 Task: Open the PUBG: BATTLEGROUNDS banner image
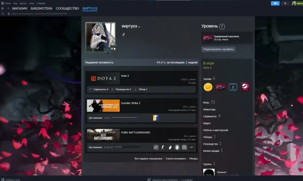(x=103, y=135)
